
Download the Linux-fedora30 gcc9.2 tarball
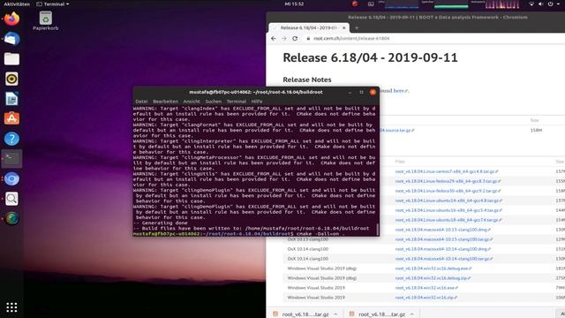coord(448,191)
